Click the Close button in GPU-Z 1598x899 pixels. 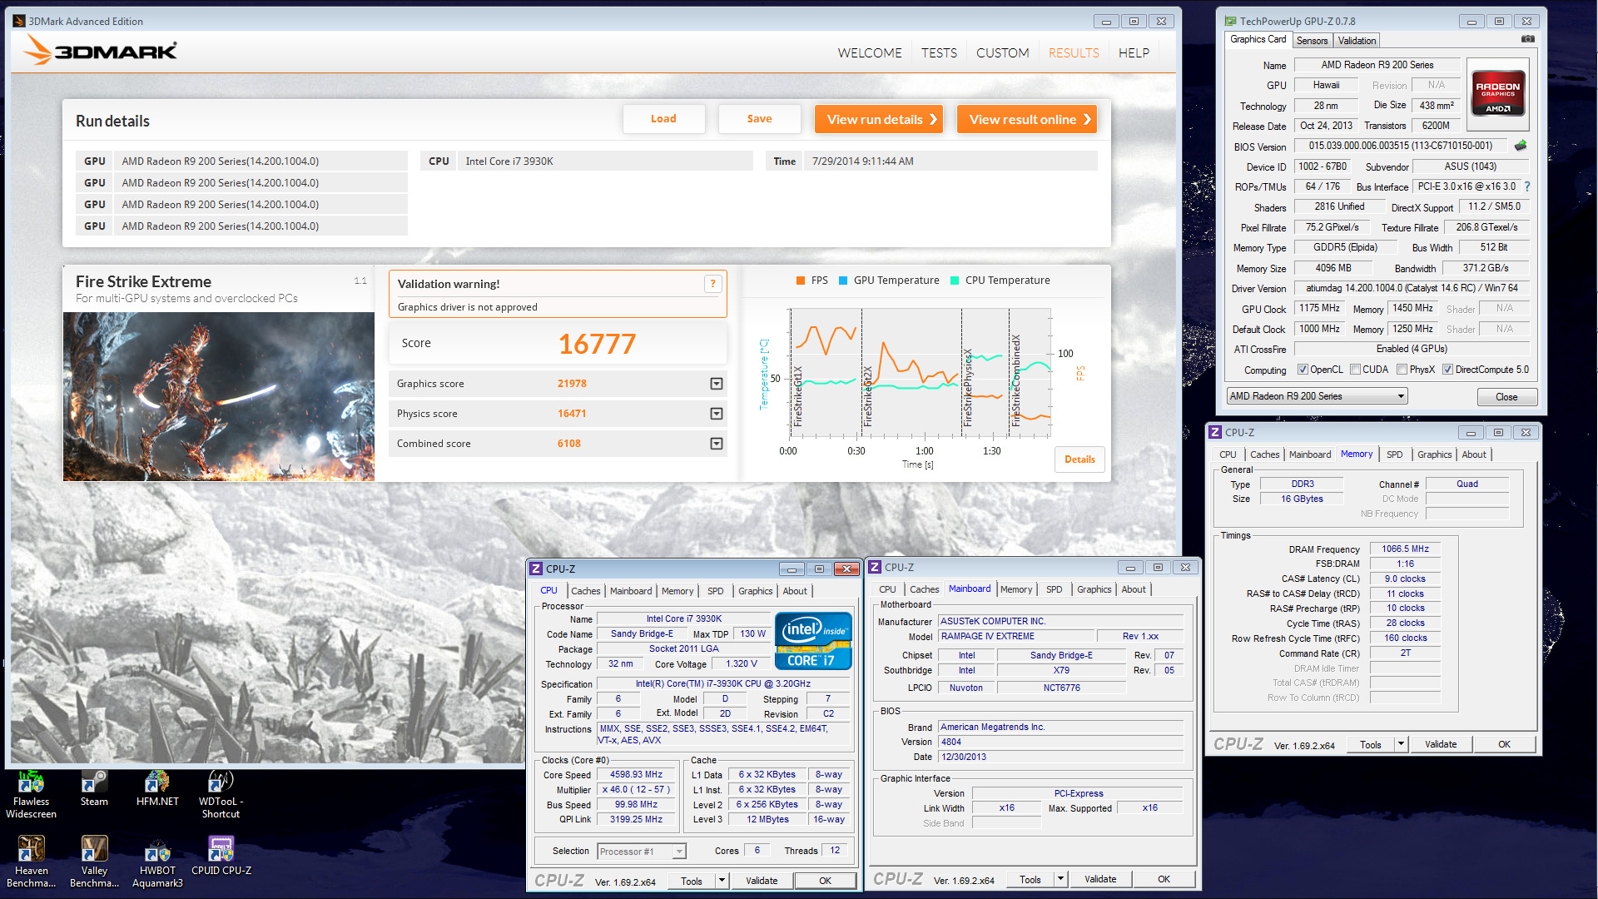[x=1506, y=397]
